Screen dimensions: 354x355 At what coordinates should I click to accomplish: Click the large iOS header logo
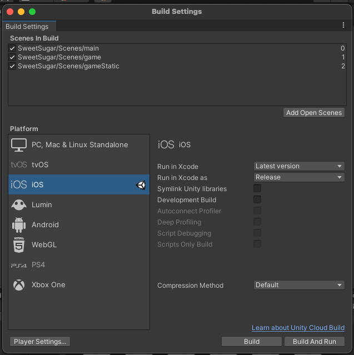[166, 144]
